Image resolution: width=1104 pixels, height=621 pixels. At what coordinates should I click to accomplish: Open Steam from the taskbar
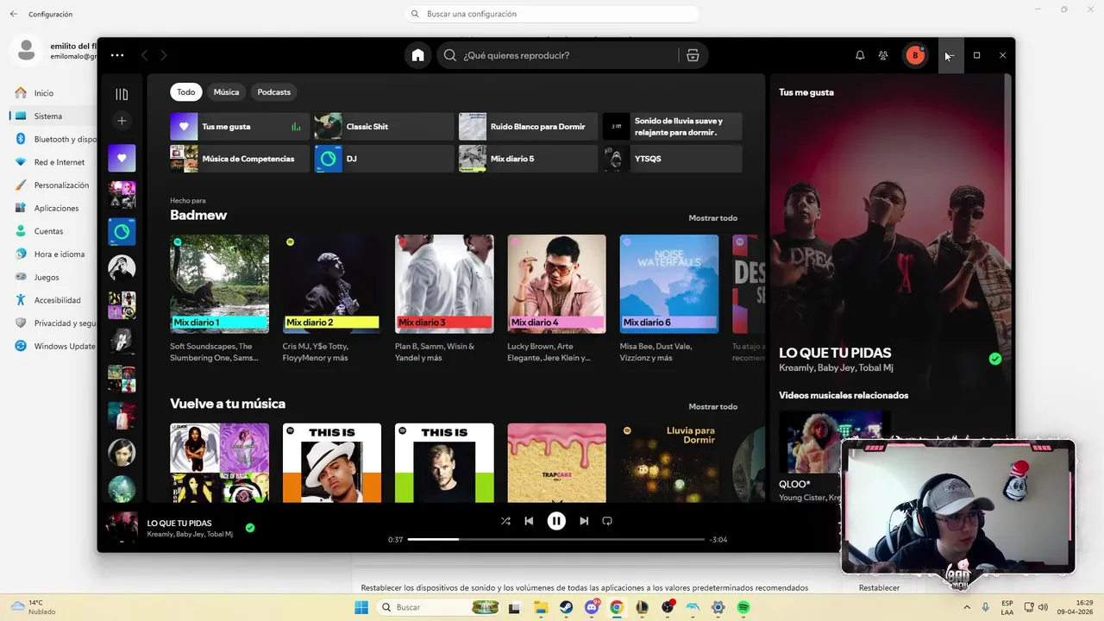[566, 607]
